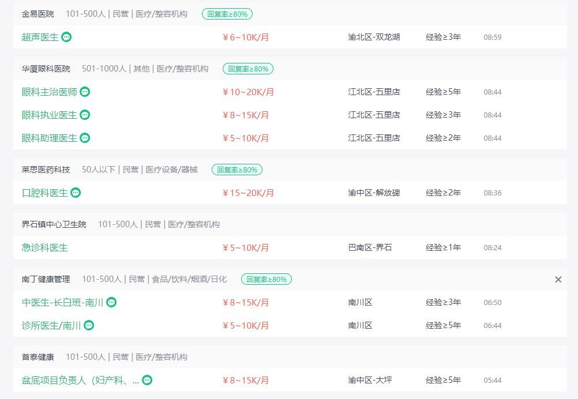Click chat icon next to 超声医生

click(x=66, y=37)
